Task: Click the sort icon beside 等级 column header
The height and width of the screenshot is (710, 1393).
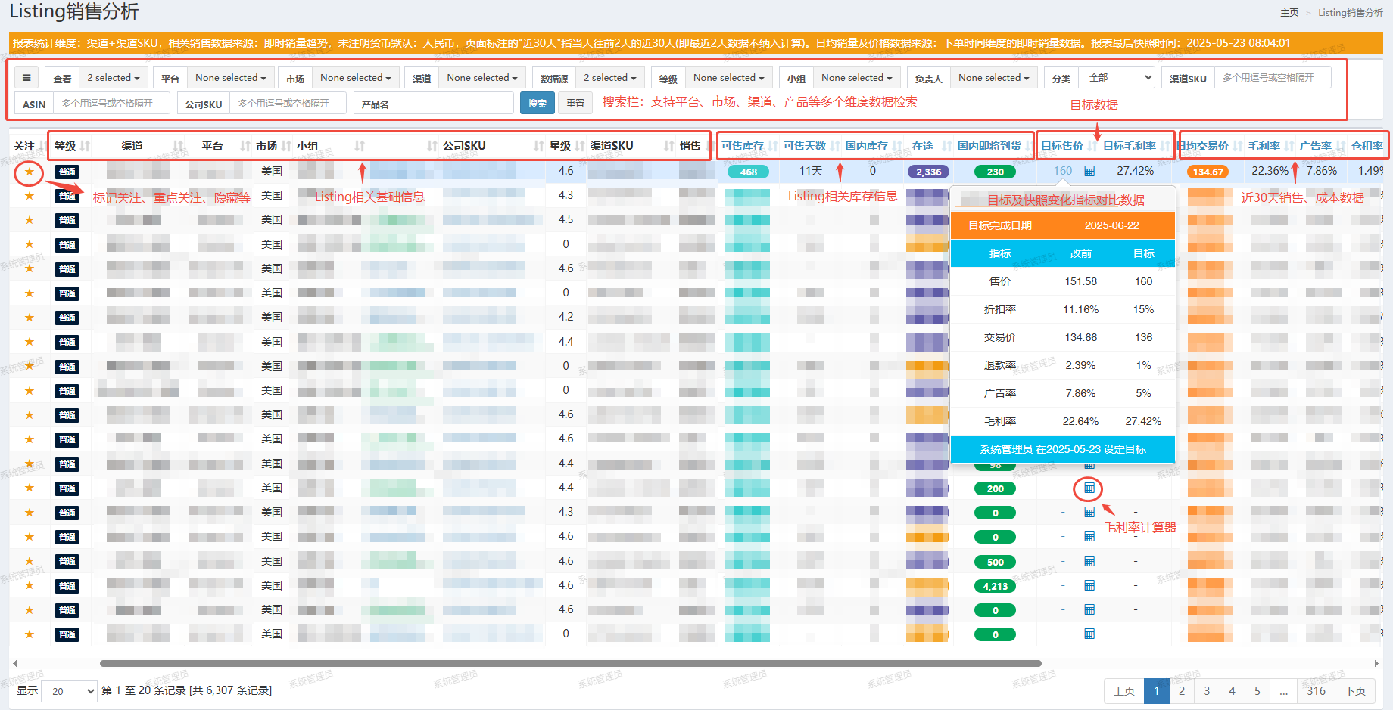Action: click(86, 146)
